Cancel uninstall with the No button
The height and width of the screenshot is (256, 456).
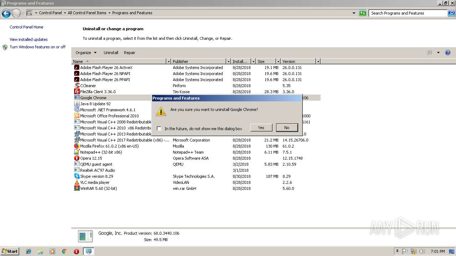click(287, 128)
